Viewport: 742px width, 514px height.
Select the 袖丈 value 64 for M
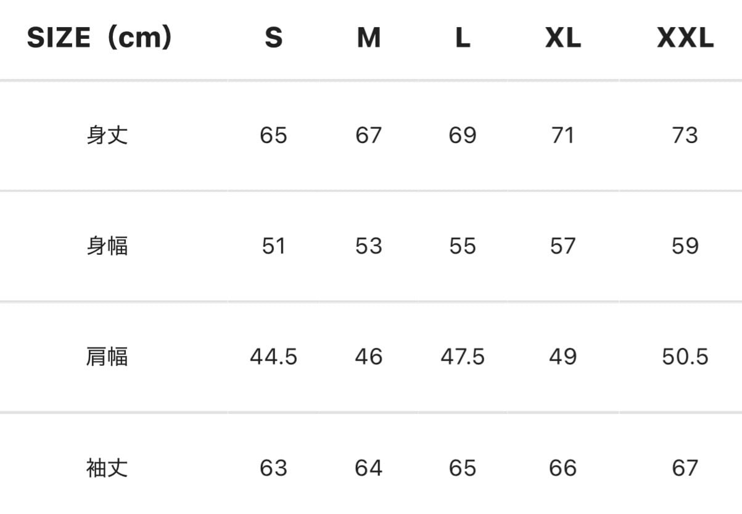(x=368, y=468)
